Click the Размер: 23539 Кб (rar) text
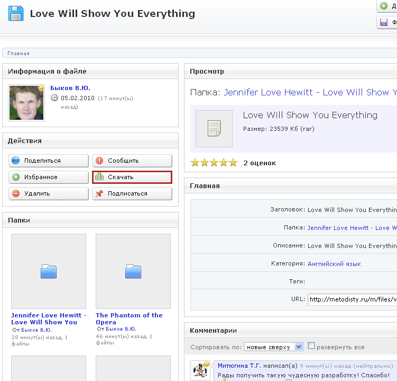This screenshot has width=397, height=381. point(279,129)
